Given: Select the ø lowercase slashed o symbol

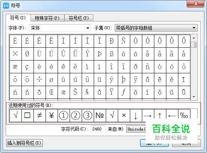Looking at the screenshot, I should pos(52,80).
